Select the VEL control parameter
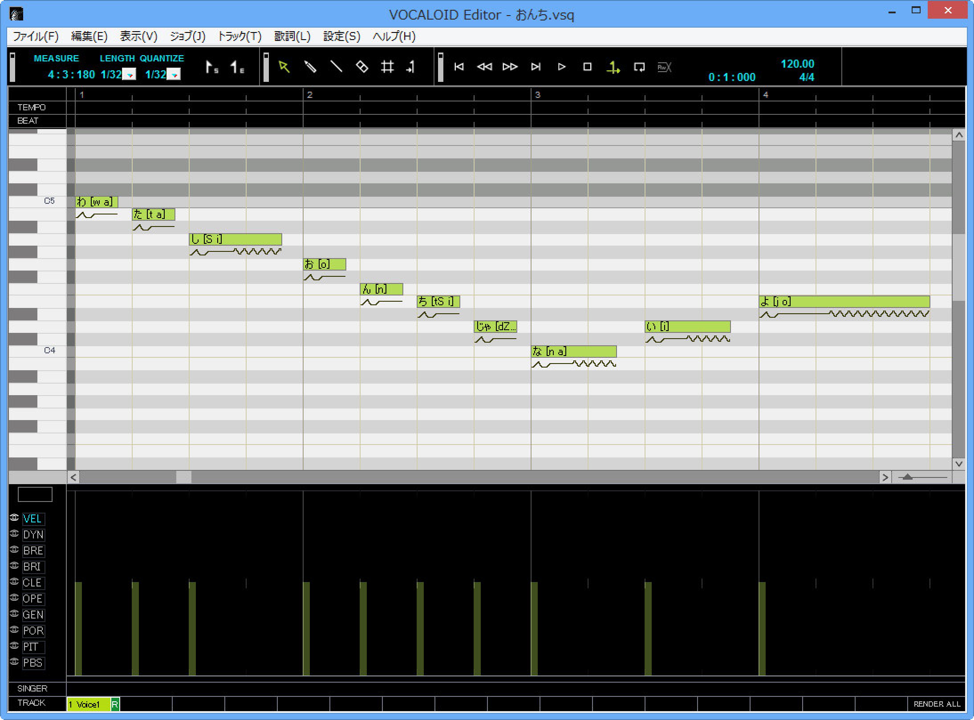Viewport: 974px width, 720px height. (x=33, y=519)
